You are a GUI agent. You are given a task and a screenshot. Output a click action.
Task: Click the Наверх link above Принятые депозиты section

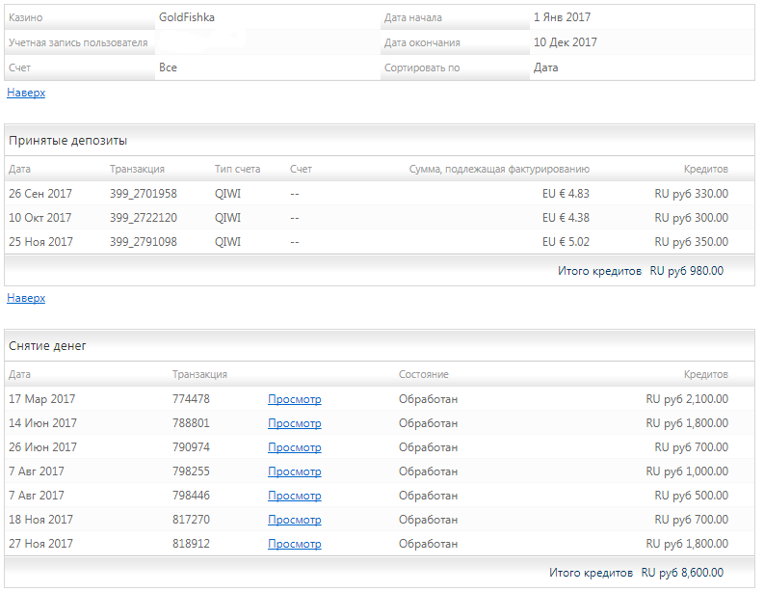[26, 94]
